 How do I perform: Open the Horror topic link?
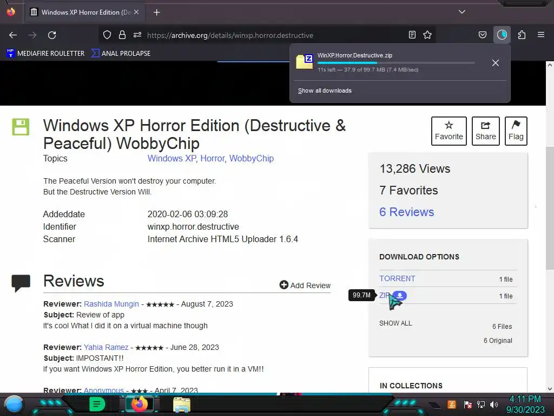(212, 159)
